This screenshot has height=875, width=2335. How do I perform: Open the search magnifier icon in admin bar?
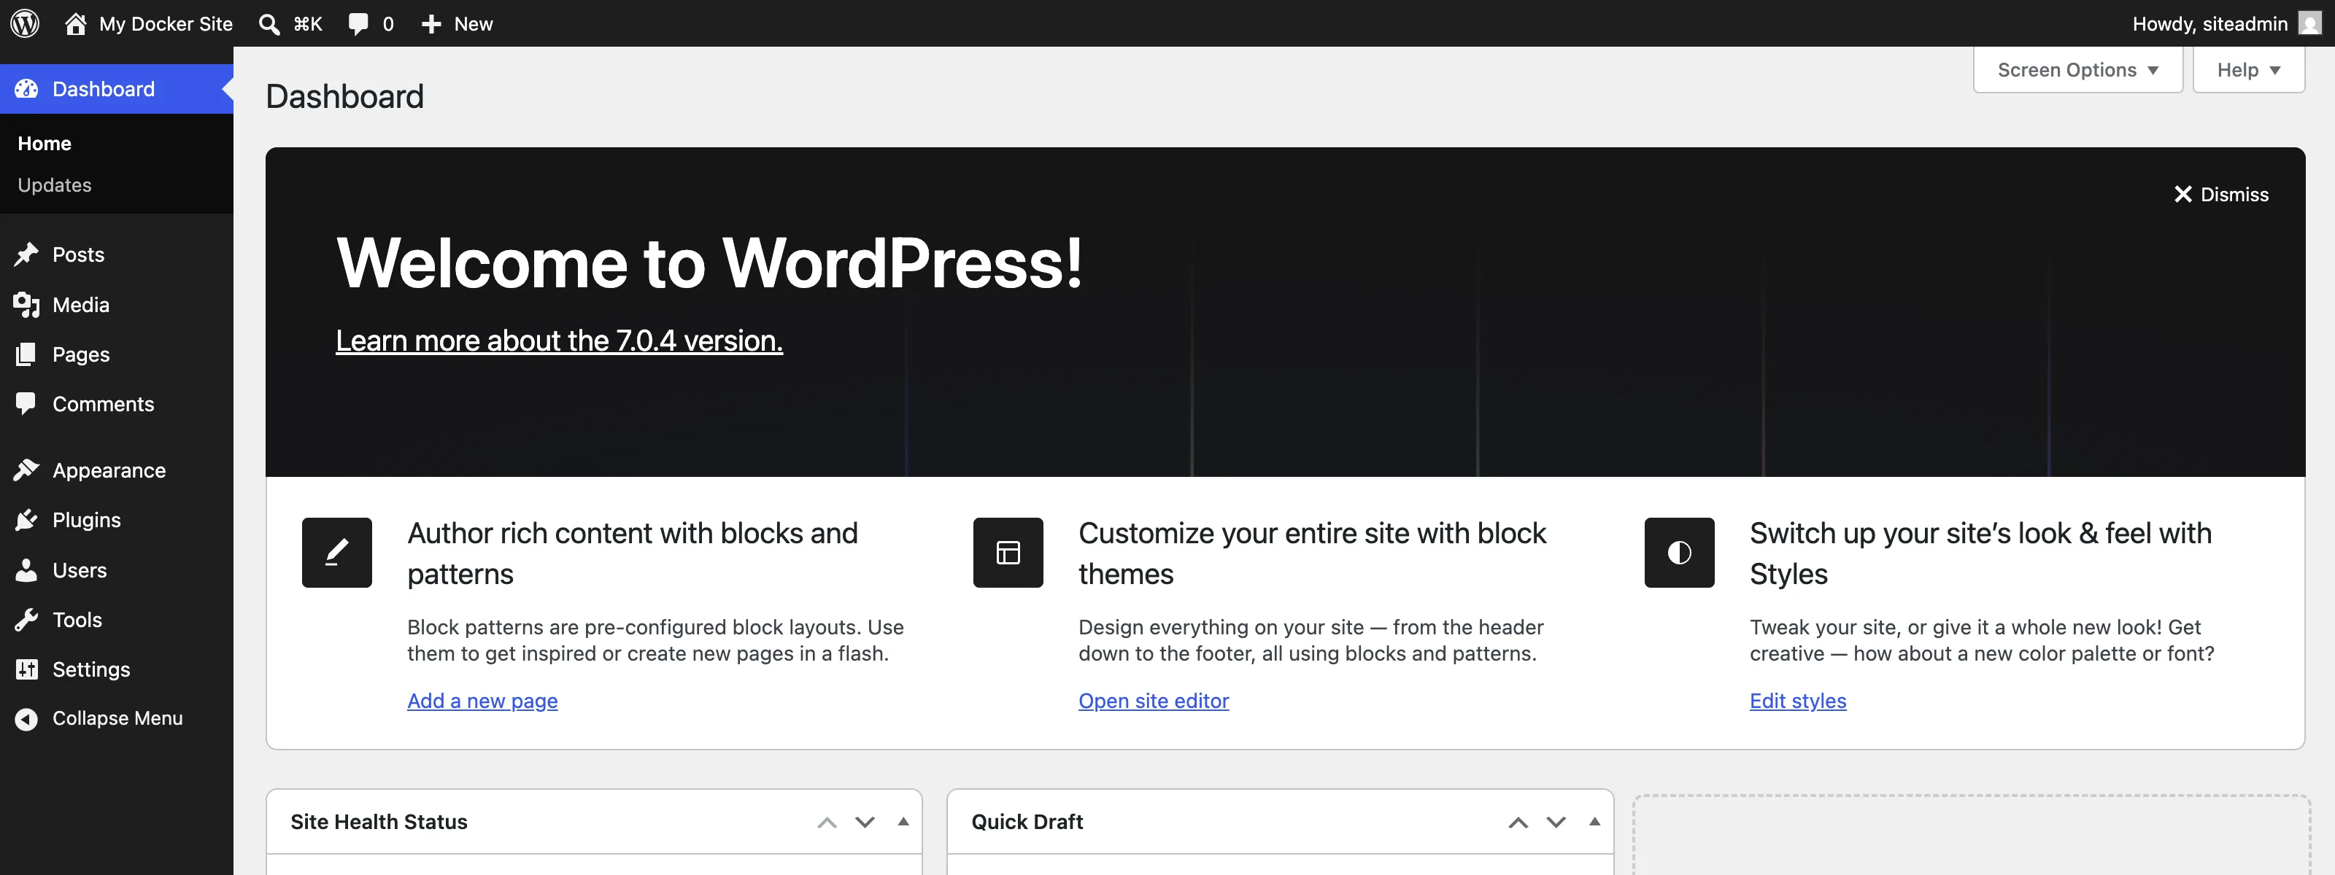(269, 25)
